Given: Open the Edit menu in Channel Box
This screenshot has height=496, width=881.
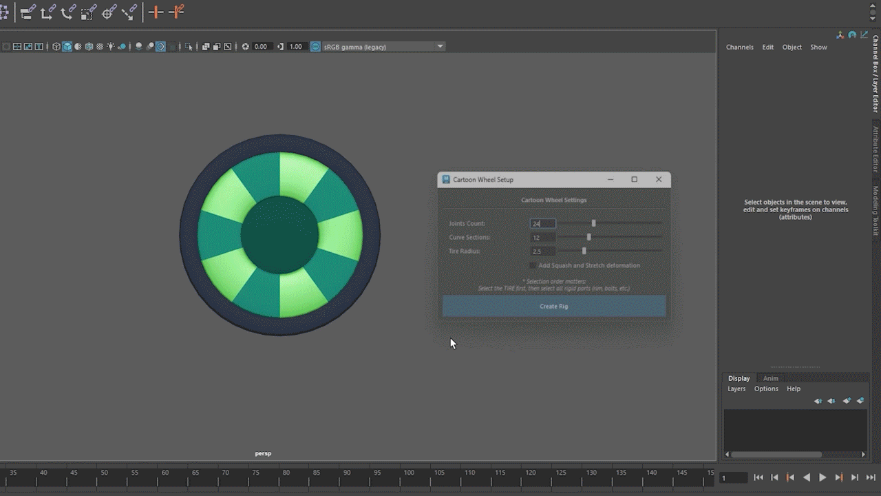Looking at the screenshot, I should 767,47.
